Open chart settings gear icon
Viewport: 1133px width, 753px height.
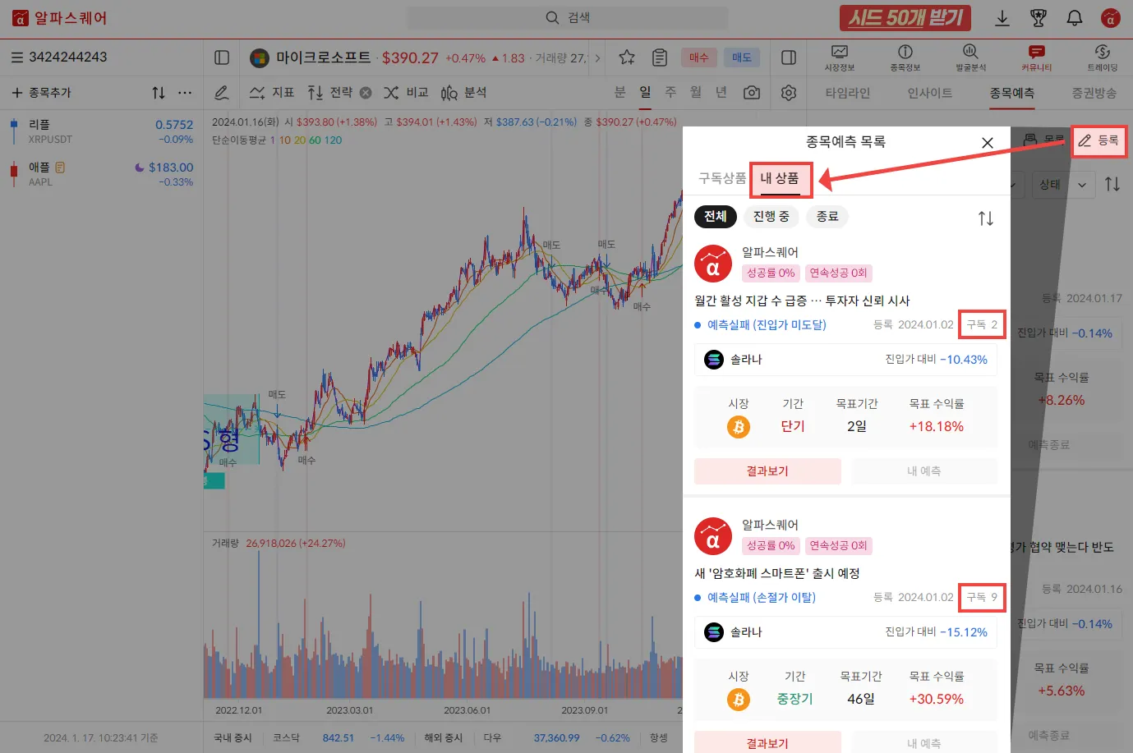click(789, 93)
